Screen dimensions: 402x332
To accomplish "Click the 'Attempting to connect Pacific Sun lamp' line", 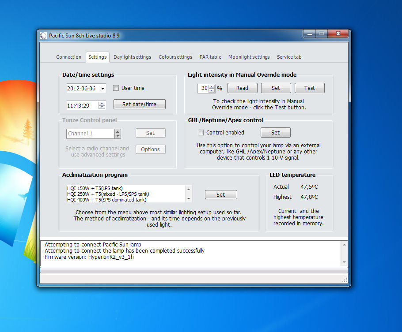I will tap(93, 245).
